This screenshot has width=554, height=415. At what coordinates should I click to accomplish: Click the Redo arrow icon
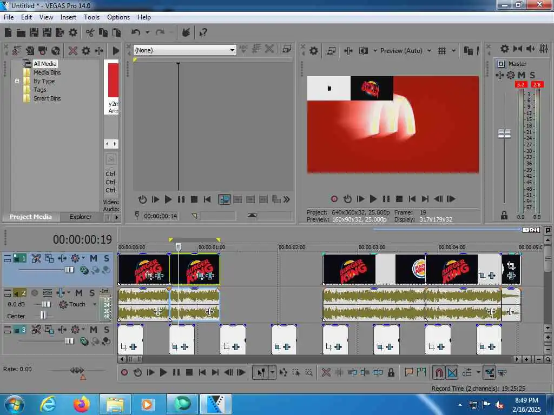click(x=160, y=32)
